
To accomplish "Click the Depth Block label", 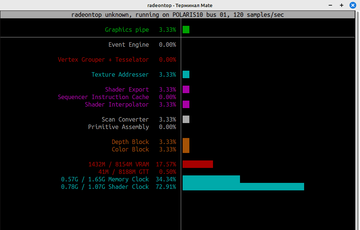I will coord(130,142).
